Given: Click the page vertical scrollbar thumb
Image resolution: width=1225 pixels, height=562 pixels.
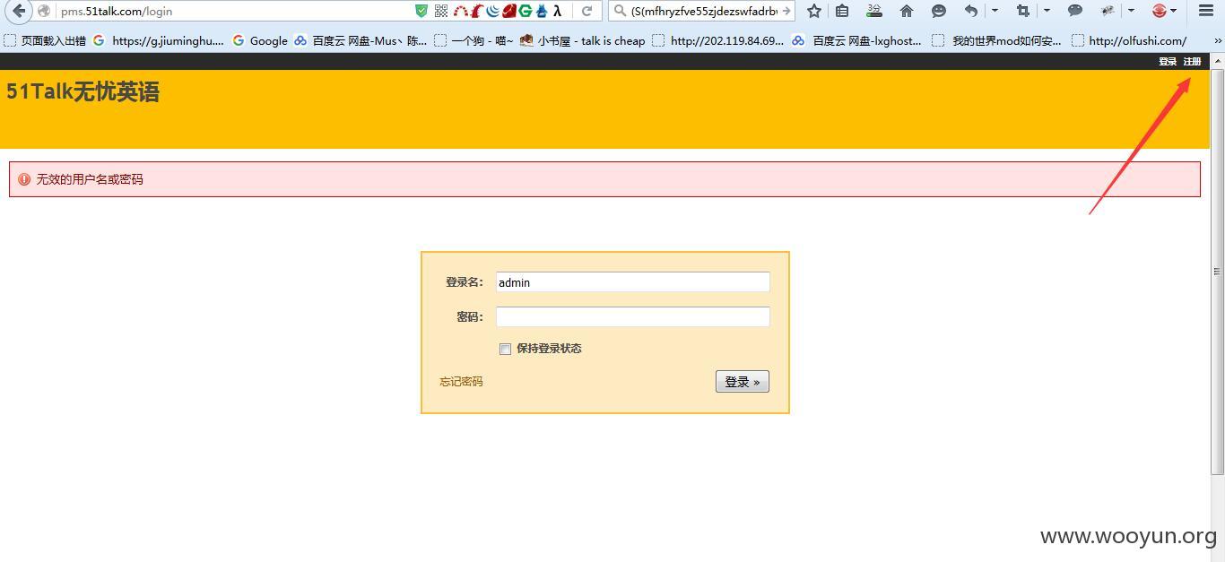Looking at the screenshot, I should [1217, 271].
